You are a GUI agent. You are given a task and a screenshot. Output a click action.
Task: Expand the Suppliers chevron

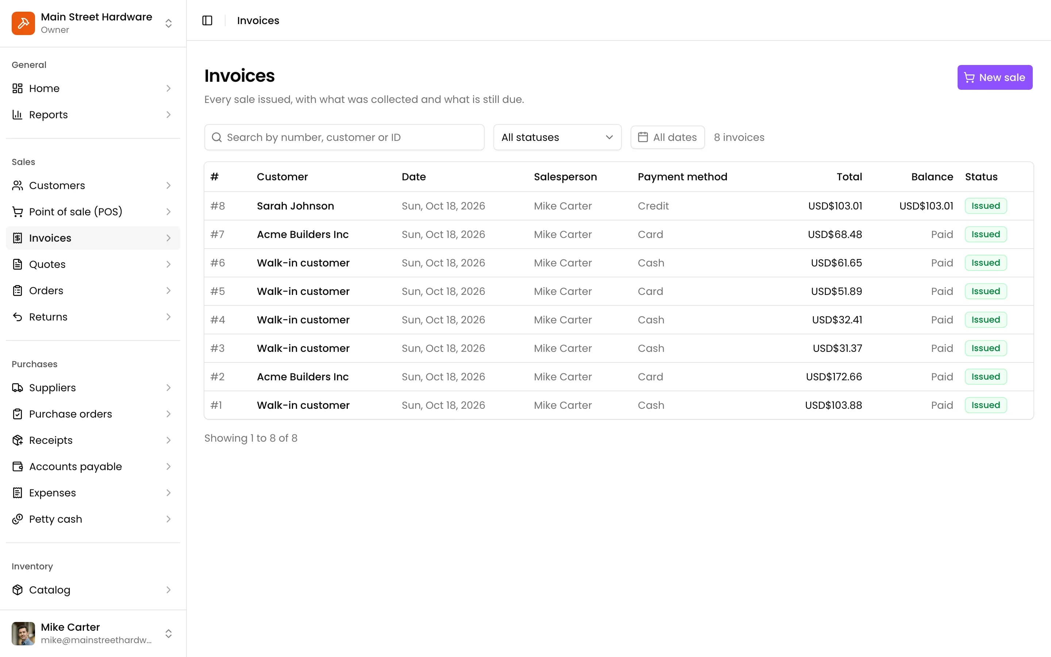point(169,388)
